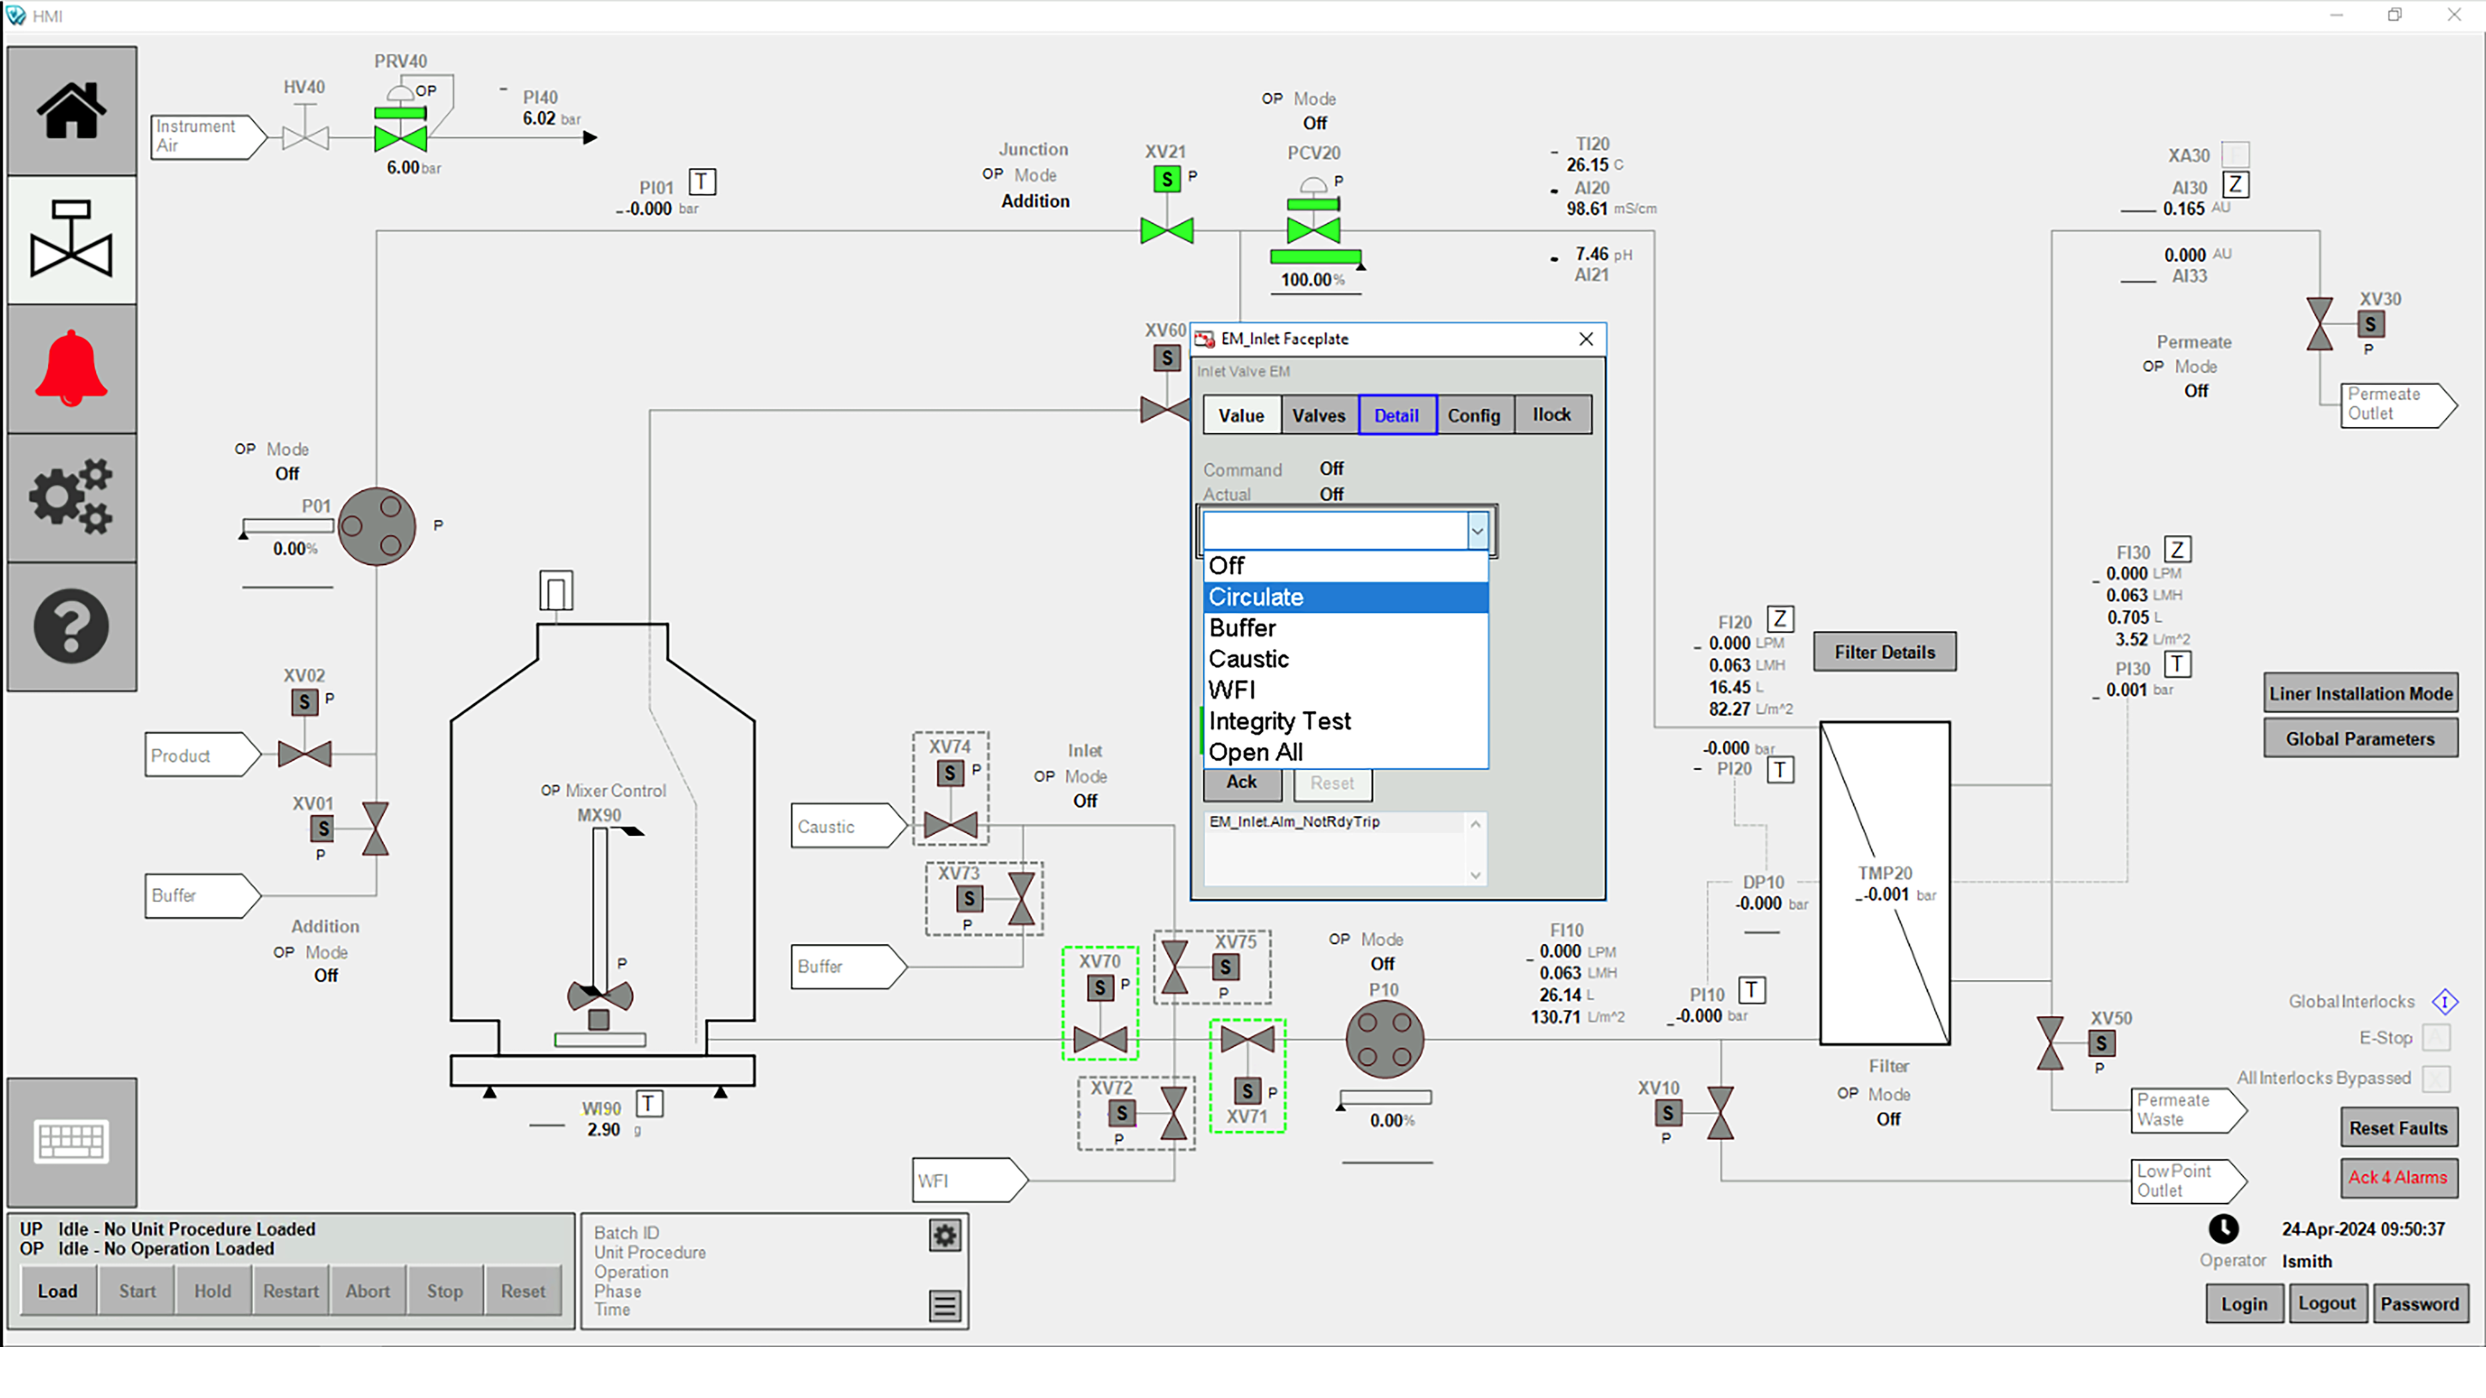Image resolution: width=2486 pixels, height=1398 pixels.
Task: Open the Z trend icon next to FI30
Action: point(2178,549)
